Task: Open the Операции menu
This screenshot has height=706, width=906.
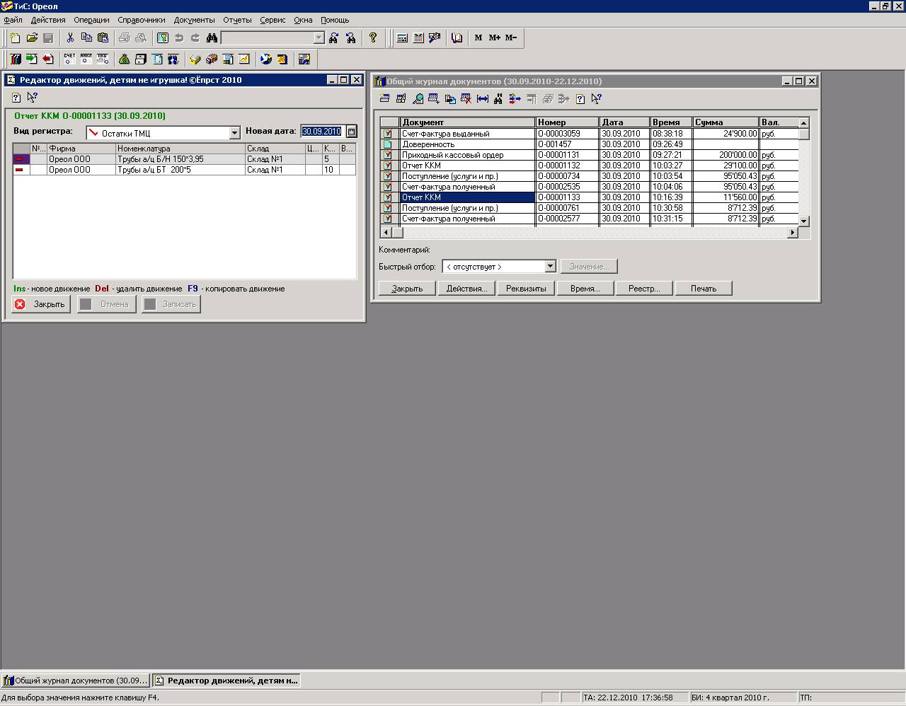Action: (91, 20)
